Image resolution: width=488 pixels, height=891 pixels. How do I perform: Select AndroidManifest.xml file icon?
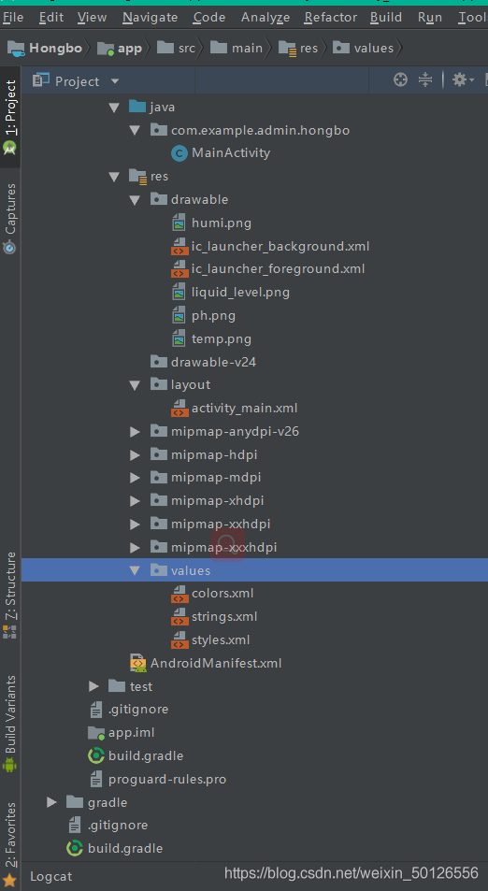[138, 663]
